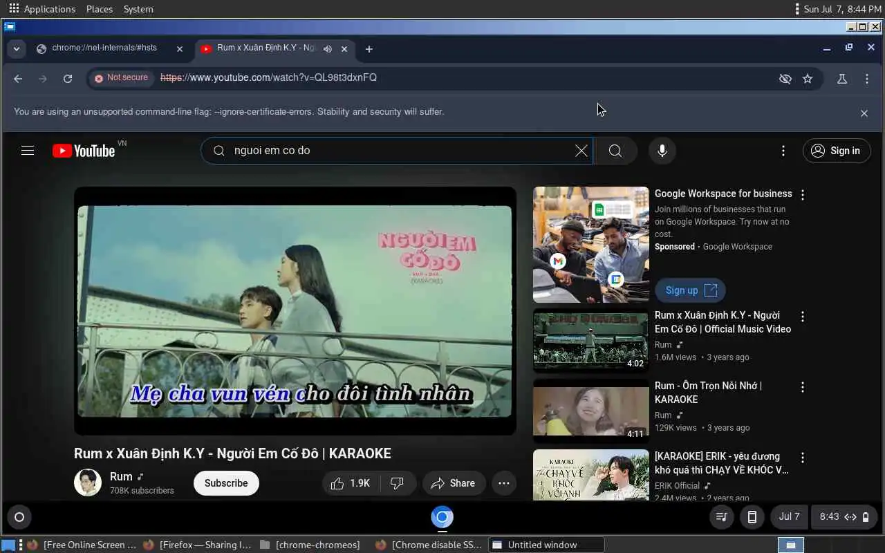885x553 pixels.
Task: Show desktop with the panel corner icon
Action: pyautogui.click(x=7, y=545)
